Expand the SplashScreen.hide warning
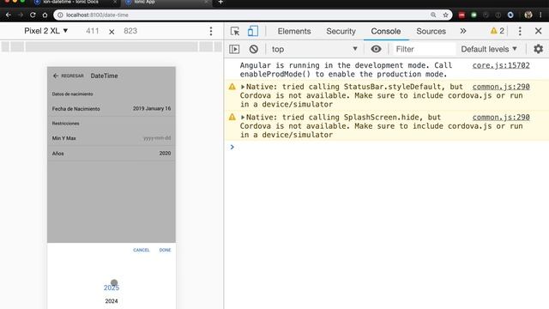The image size is (549, 309). [x=243, y=118]
